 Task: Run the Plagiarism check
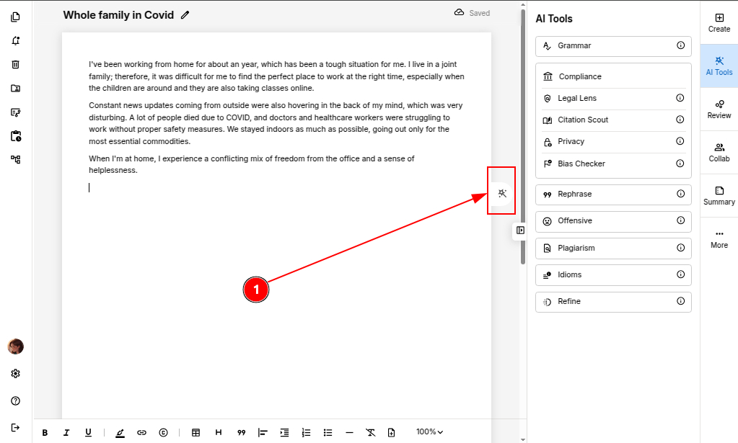tap(612, 248)
